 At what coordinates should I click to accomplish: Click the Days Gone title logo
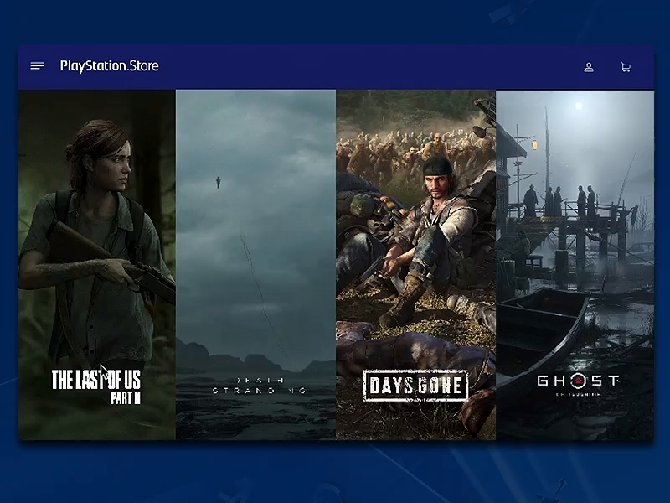(x=415, y=385)
